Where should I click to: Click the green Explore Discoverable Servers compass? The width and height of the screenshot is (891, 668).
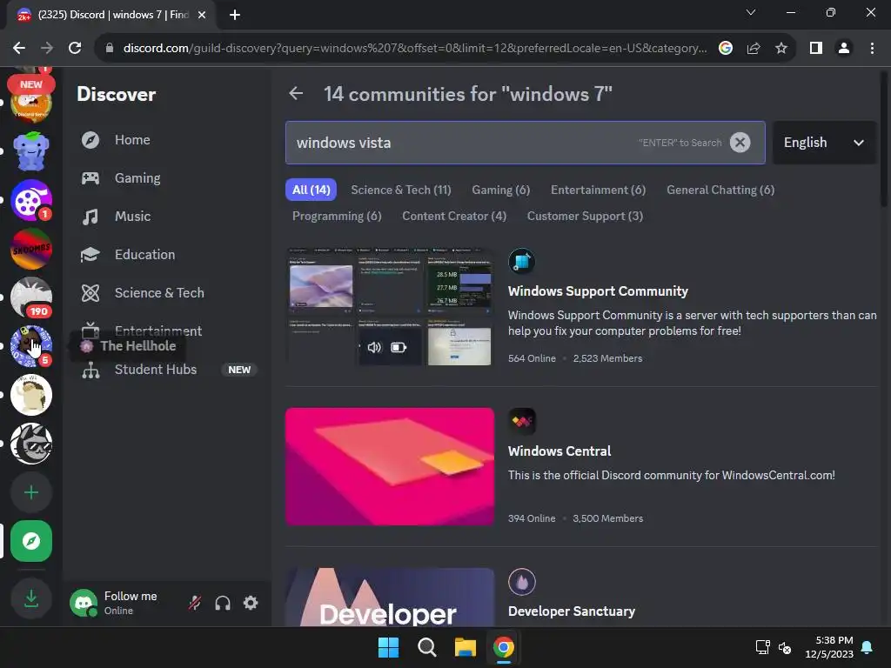pos(31,541)
